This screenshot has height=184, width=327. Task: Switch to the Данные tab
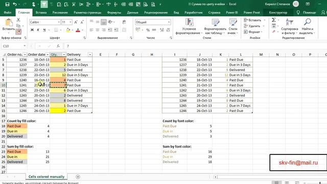tap(133, 12)
